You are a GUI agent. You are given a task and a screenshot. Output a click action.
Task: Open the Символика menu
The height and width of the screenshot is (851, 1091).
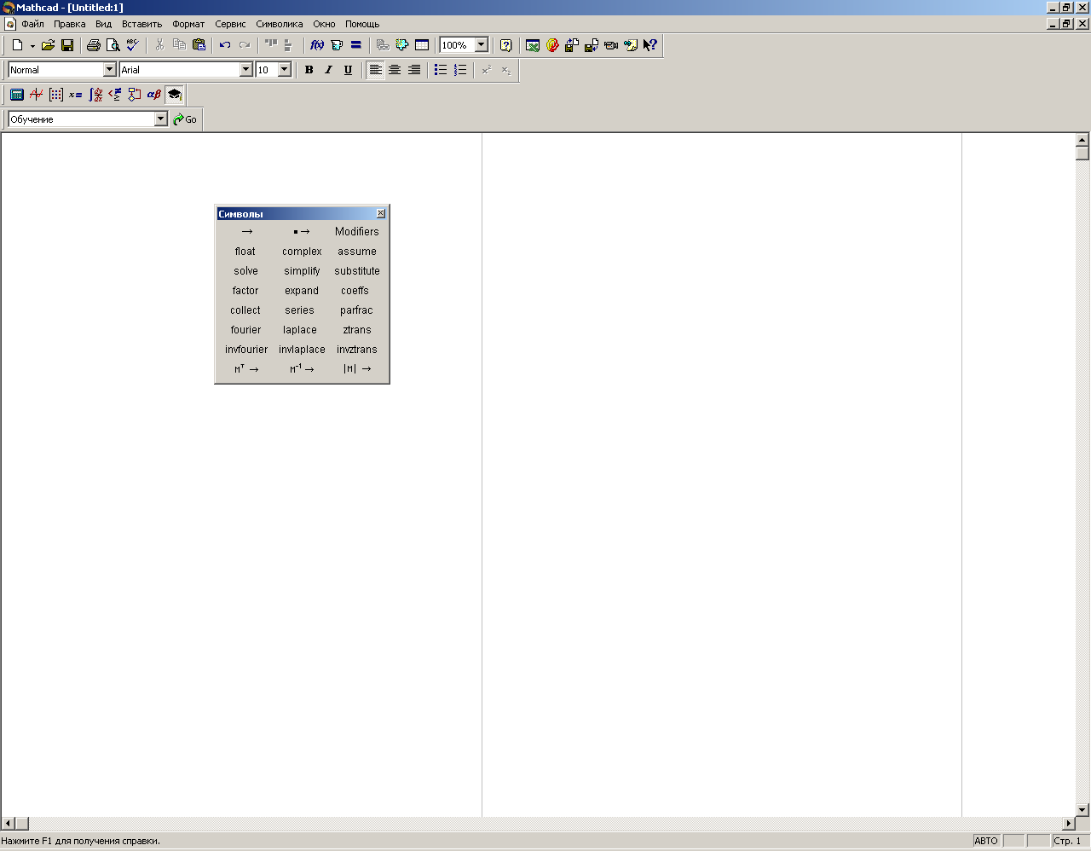pos(279,24)
